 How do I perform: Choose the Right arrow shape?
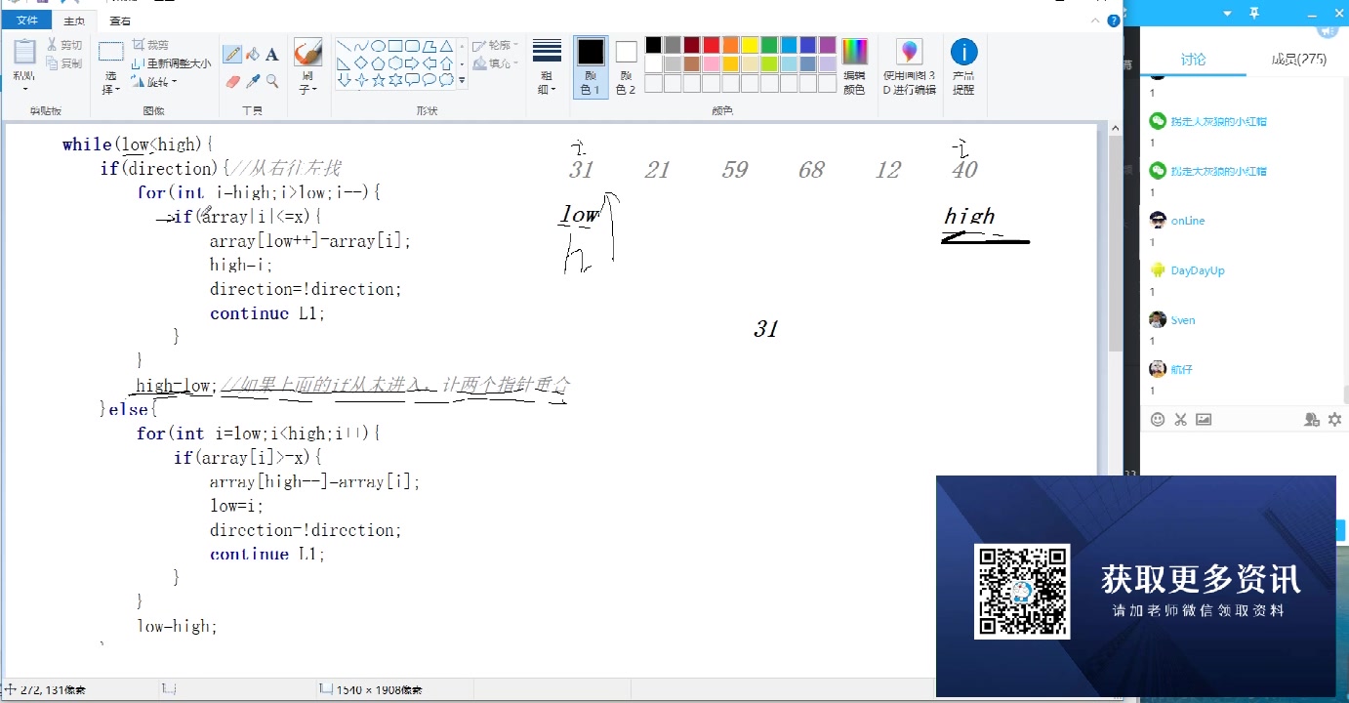pyautogui.click(x=412, y=63)
